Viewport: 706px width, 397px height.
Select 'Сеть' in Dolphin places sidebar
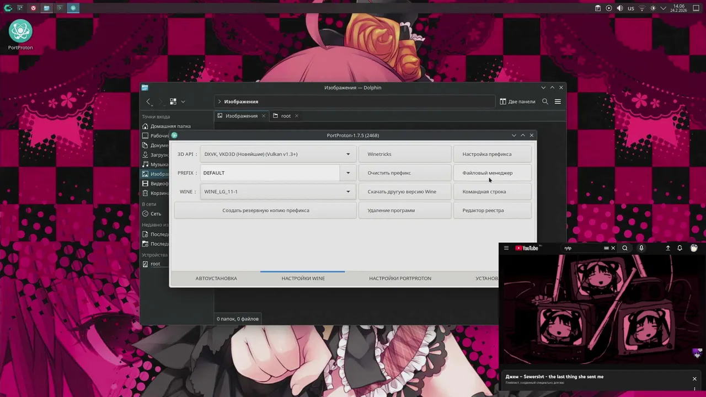tap(154, 214)
